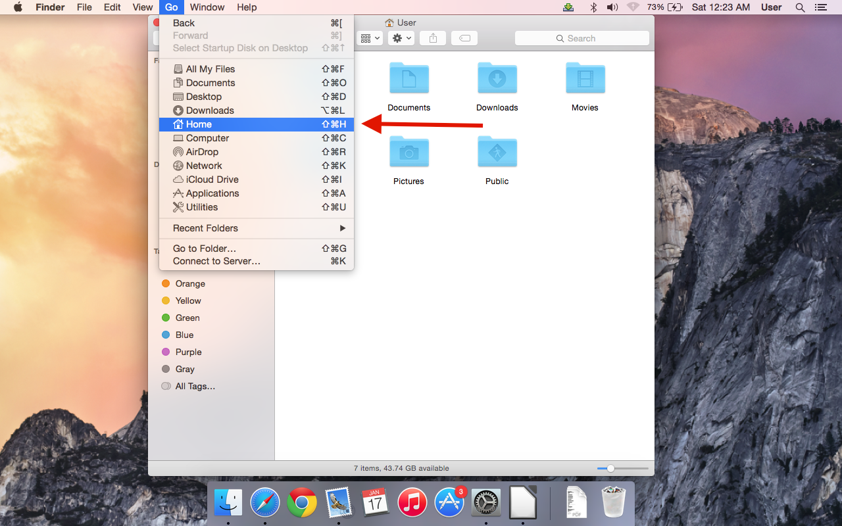The height and width of the screenshot is (526, 842).
Task: Open Mail from the Dock
Action: (x=339, y=504)
